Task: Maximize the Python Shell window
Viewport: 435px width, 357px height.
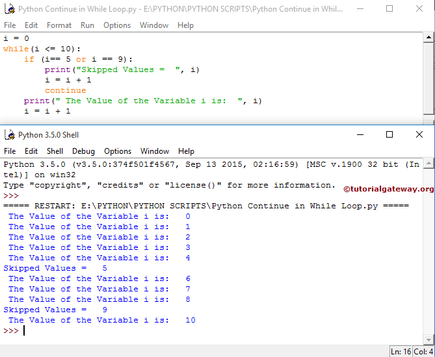Action: (389, 134)
